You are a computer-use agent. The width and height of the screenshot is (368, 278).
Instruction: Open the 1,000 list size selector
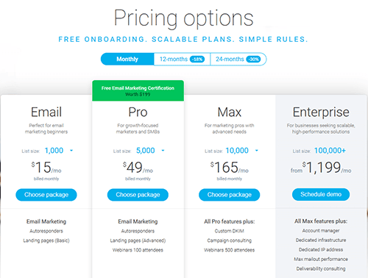tap(54, 151)
